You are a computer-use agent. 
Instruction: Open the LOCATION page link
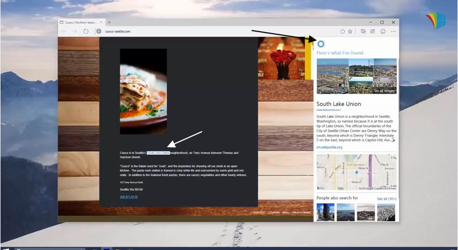(x=273, y=213)
